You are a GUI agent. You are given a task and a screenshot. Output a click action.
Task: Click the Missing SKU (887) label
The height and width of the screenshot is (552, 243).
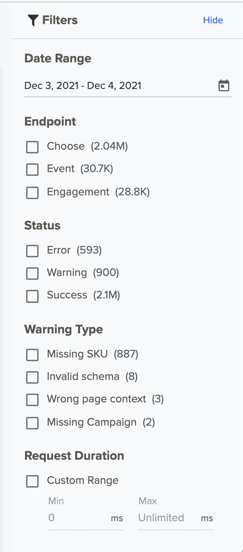pos(92,354)
